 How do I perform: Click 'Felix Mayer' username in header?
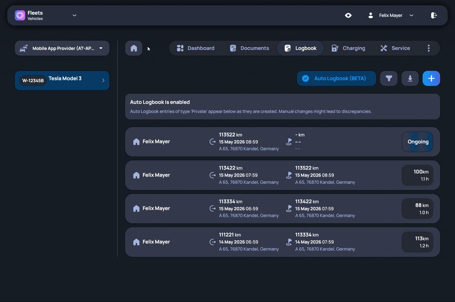pos(391,15)
